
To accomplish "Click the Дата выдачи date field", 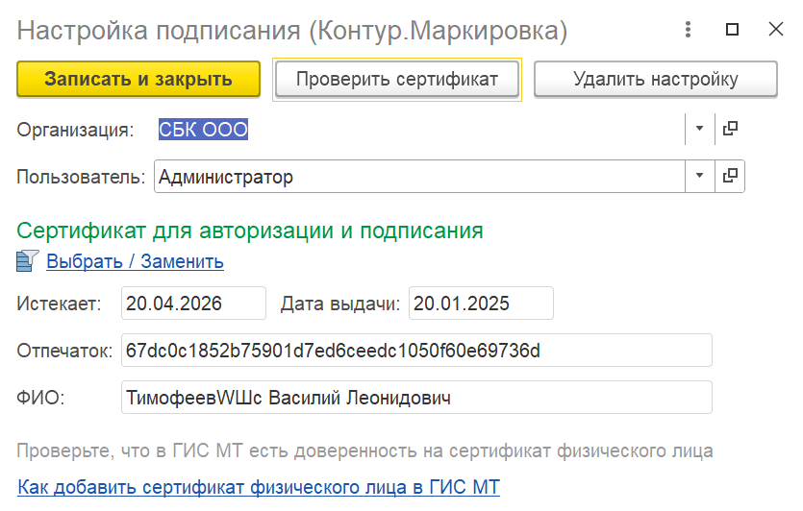I will coord(481,304).
